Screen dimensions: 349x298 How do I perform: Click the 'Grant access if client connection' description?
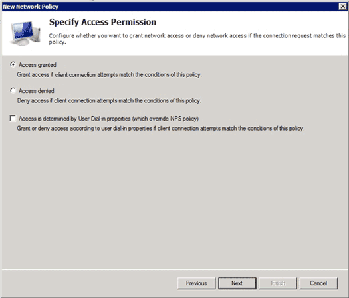pyautogui.click(x=109, y=75)
